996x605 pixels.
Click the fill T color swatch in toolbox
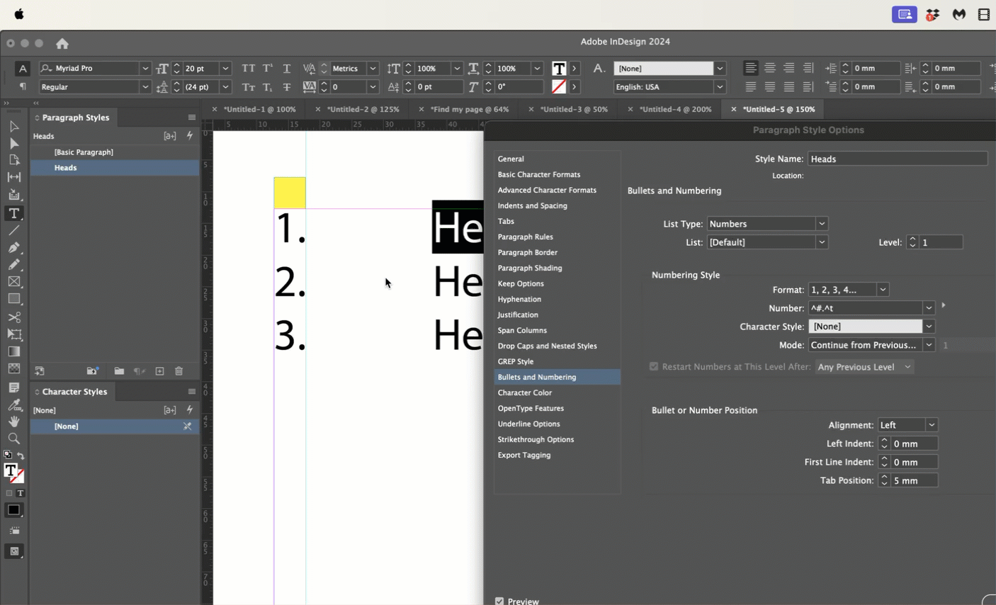11,470
